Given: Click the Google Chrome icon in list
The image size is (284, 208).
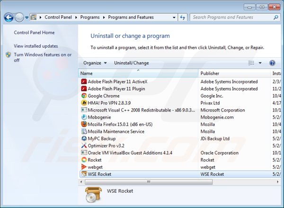Looking at the screenshot, I should tap(84, 95).
